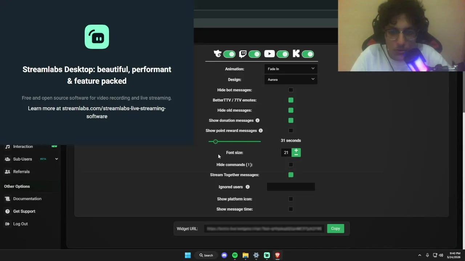Enable Show platform icon checkbox

[x=291, y=199]
